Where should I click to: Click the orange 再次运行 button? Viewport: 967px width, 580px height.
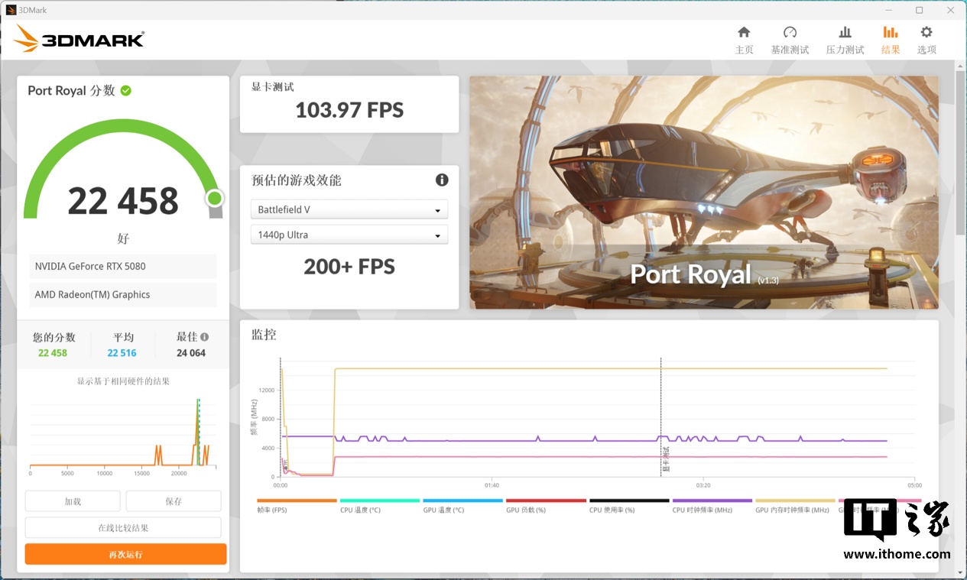(x=126, y=554)
